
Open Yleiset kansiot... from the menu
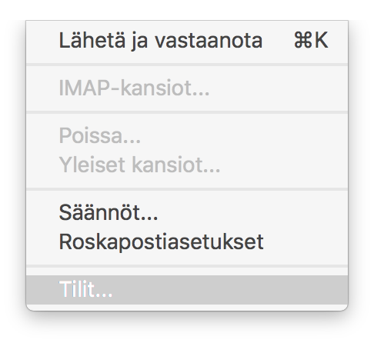187,165
